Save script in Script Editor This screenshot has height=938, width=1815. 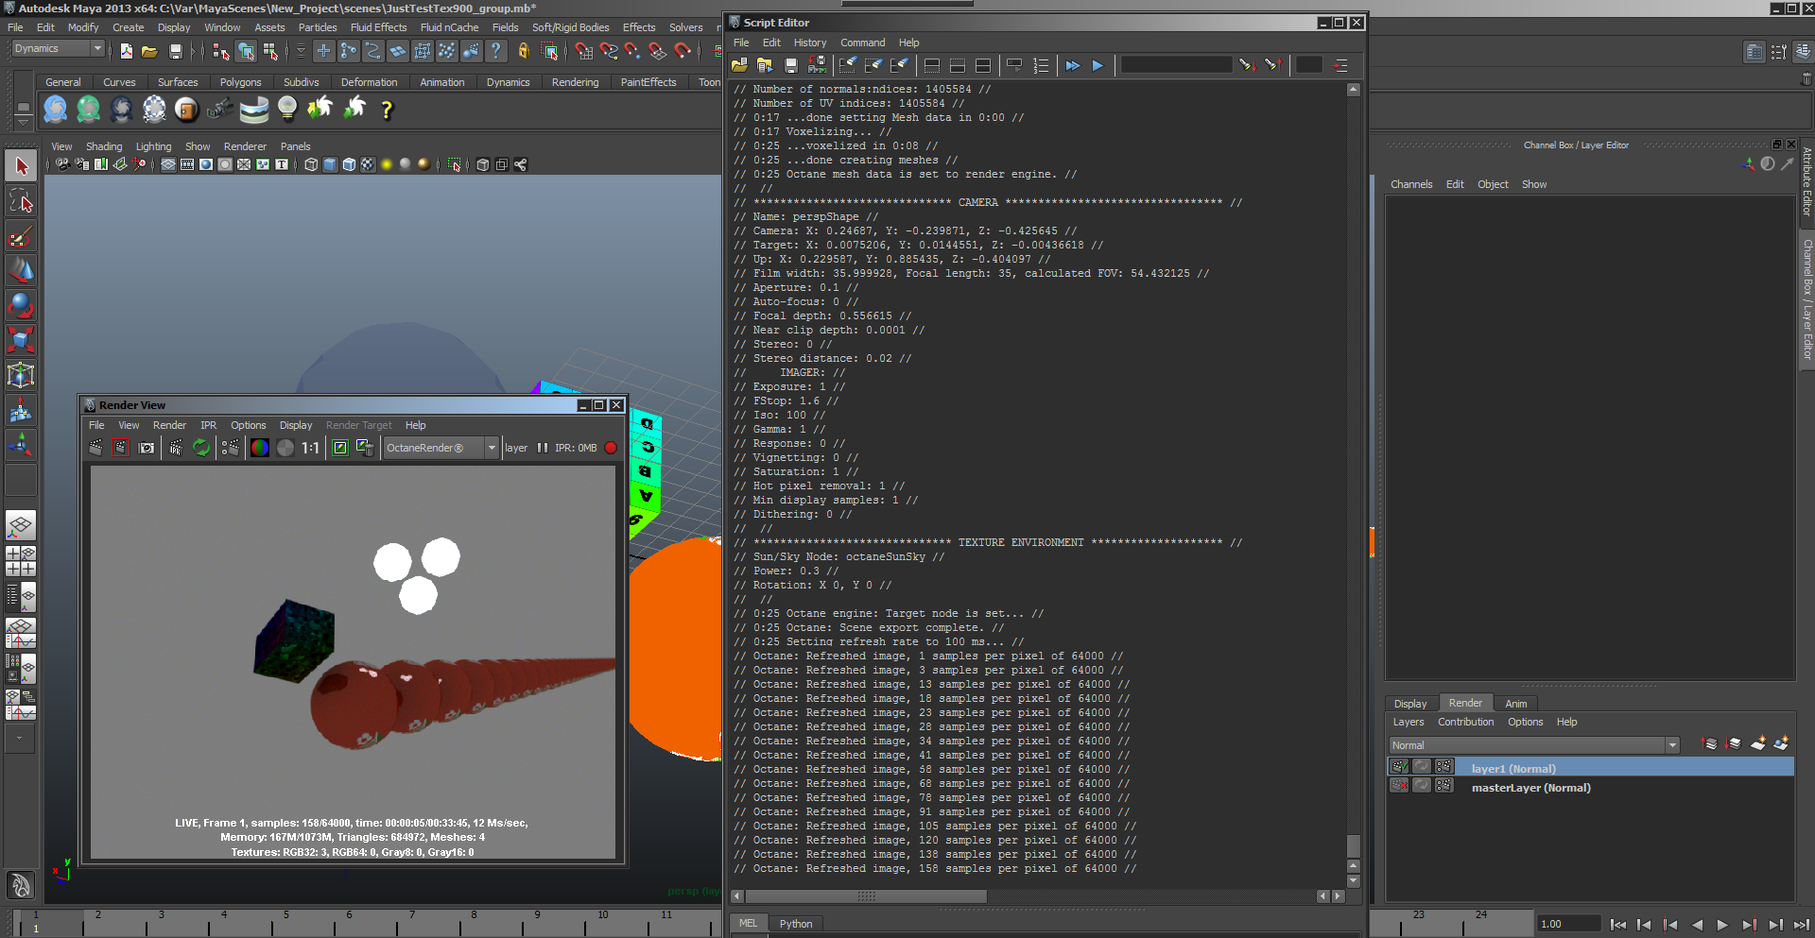click(x=791, y=65)
